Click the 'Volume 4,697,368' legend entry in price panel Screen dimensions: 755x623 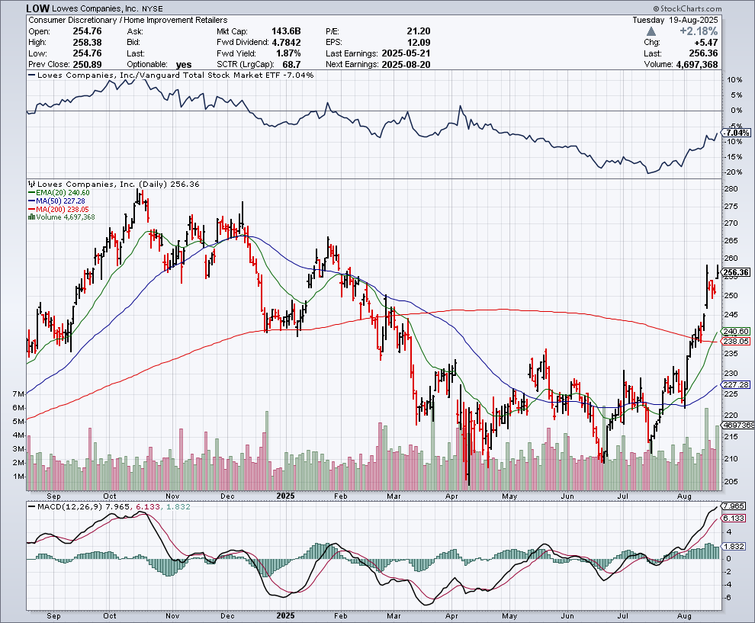click(66, 217)
